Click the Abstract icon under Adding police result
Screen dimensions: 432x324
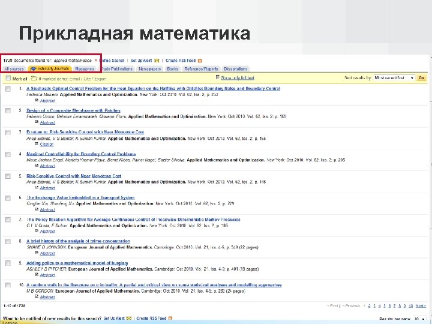37,275
